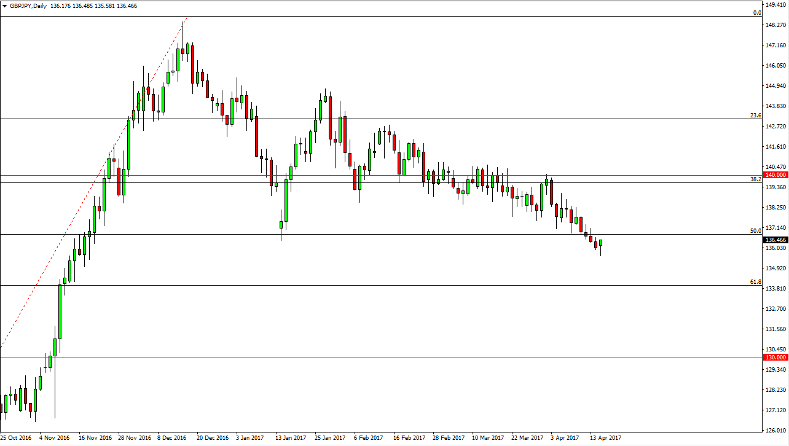Click the 0.0 Fibonacci level label
The image size is (789, 446).
(758, 12)
